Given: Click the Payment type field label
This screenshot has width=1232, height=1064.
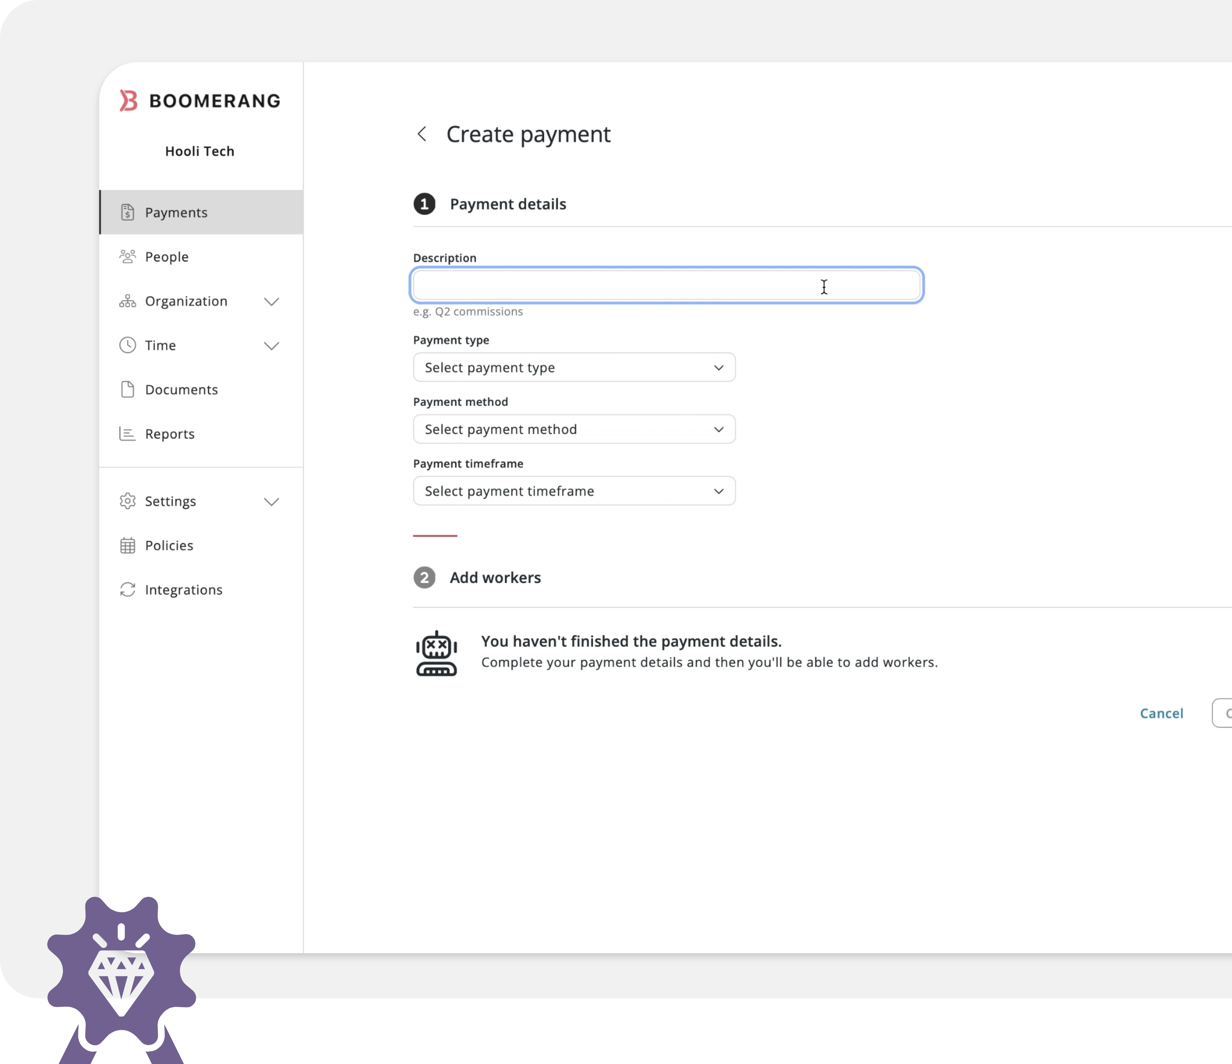Looking at the screenshot, I should (x=451, y=340).
